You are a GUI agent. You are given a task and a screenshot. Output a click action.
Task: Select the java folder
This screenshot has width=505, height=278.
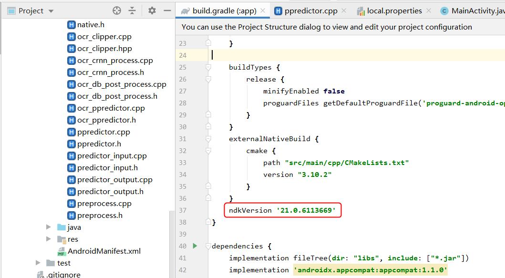74,227
